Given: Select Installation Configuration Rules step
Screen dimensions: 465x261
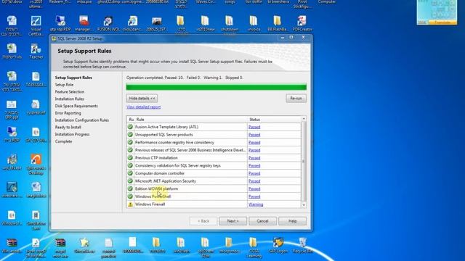Looking at the screenshot, I should point(82,120).
